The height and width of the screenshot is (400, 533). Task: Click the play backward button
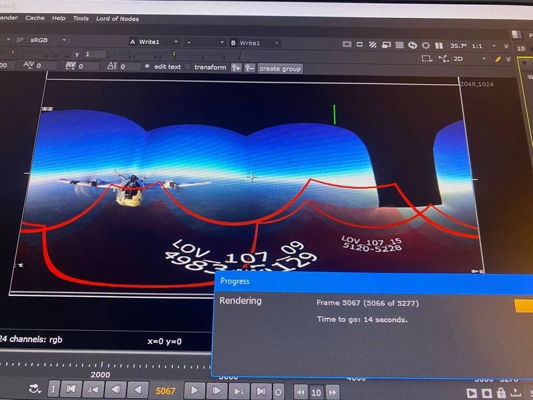138,390
